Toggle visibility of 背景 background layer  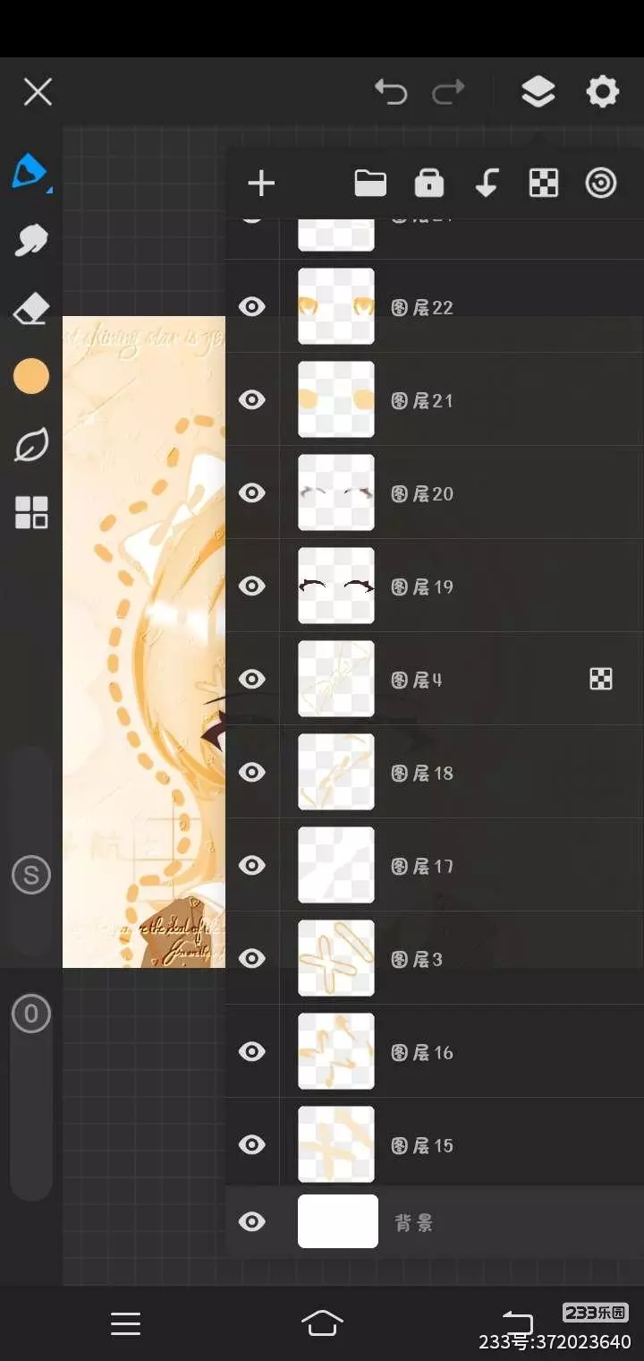252,1222
